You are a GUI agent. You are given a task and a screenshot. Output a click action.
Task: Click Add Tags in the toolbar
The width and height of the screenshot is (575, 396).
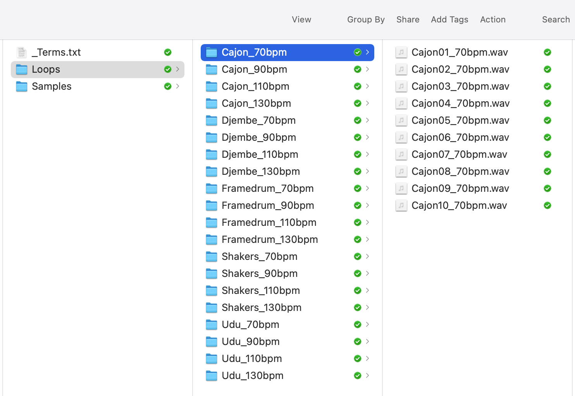click(x=449, y=20)
